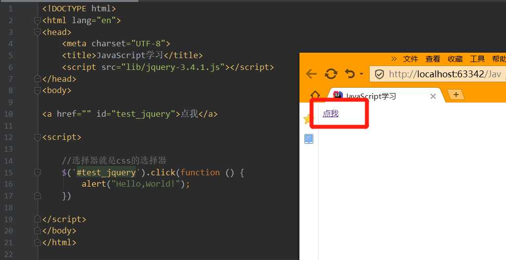Reload the page with the refresh icon

(331, 74)
